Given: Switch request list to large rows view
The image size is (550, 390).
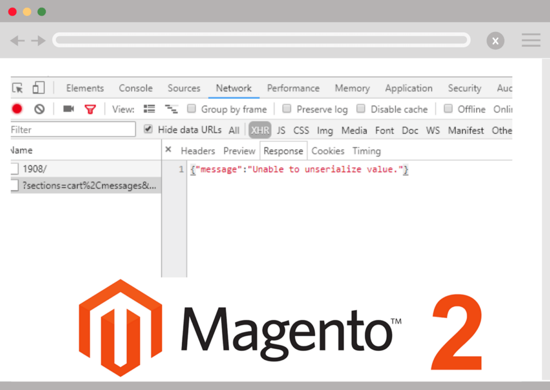Looking at the screenshot, I should point(149,108).
